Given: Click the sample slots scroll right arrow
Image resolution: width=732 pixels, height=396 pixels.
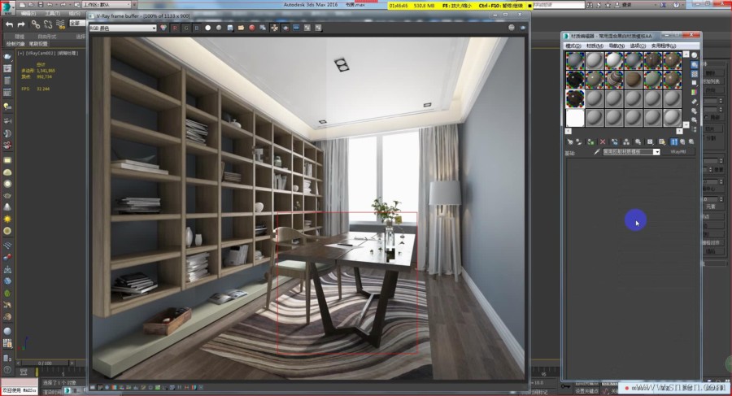Looking at the screenshot, I should click(x=679, y=131).
